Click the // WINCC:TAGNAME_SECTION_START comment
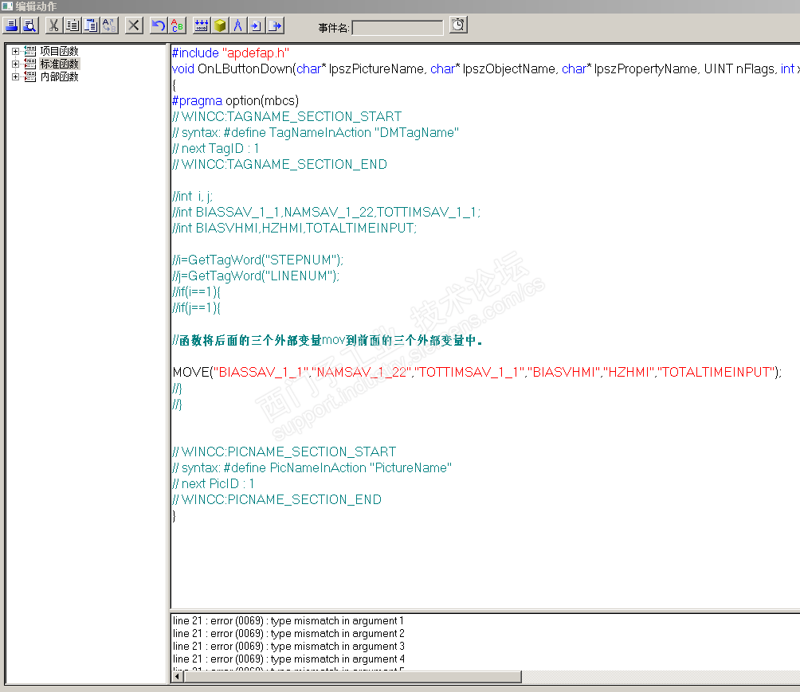The width and height of the screenshot is (800, 692). tap(287, 116)
